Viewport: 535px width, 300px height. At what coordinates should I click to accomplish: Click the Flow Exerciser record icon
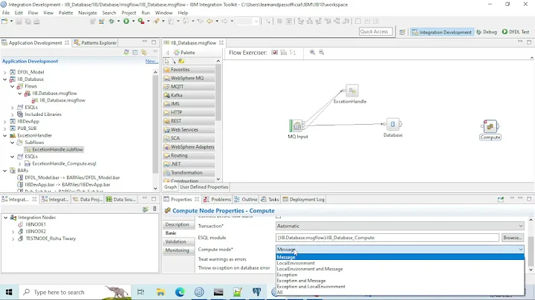[x=274, y=53]
